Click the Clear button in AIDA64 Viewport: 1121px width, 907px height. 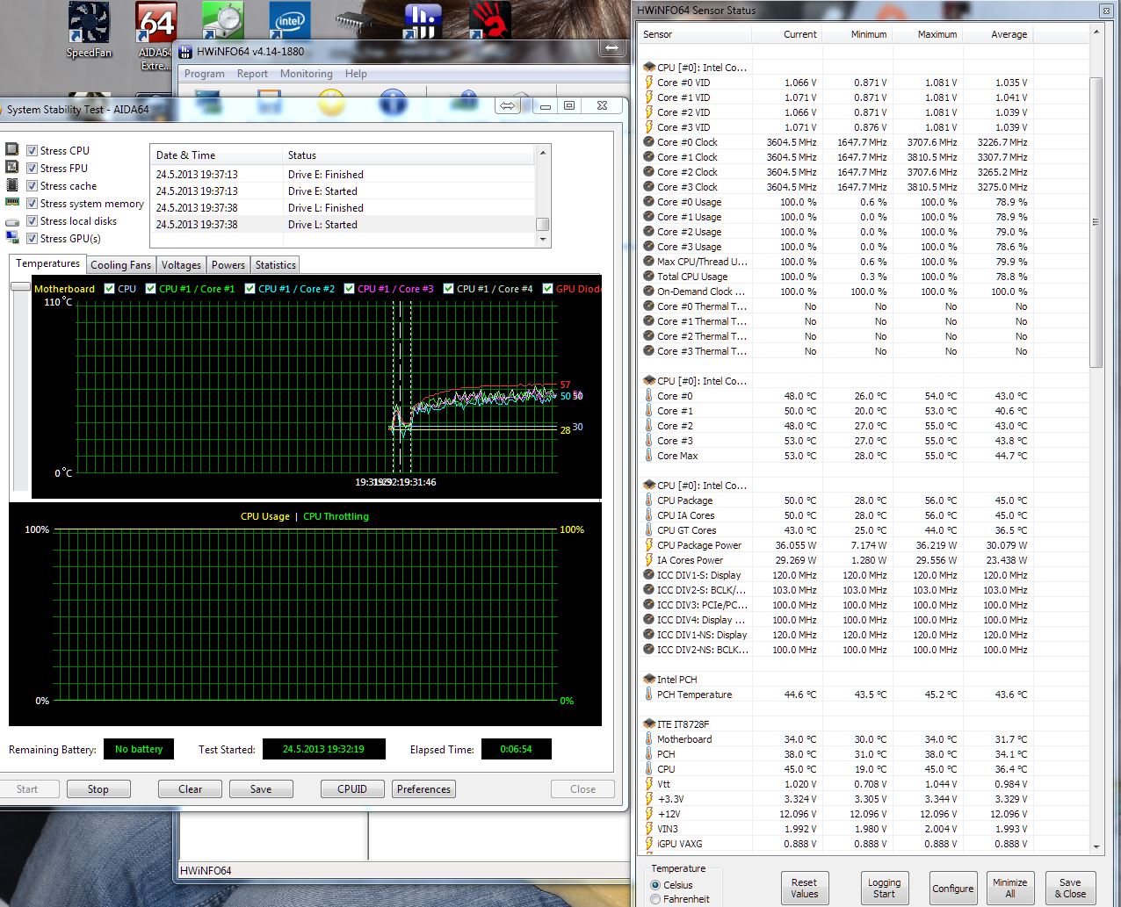tap(191, 789)
